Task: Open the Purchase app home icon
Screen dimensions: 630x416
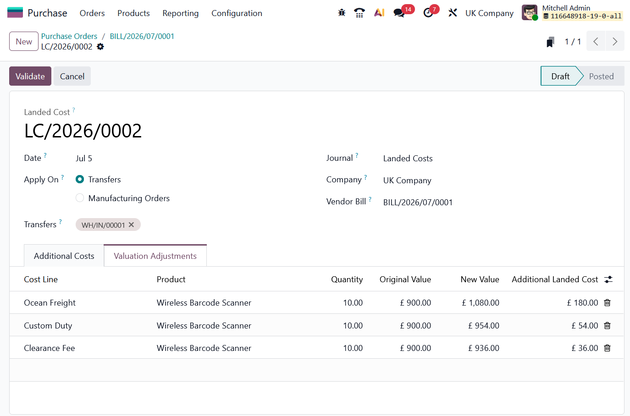Action: [x=15, y=13]
